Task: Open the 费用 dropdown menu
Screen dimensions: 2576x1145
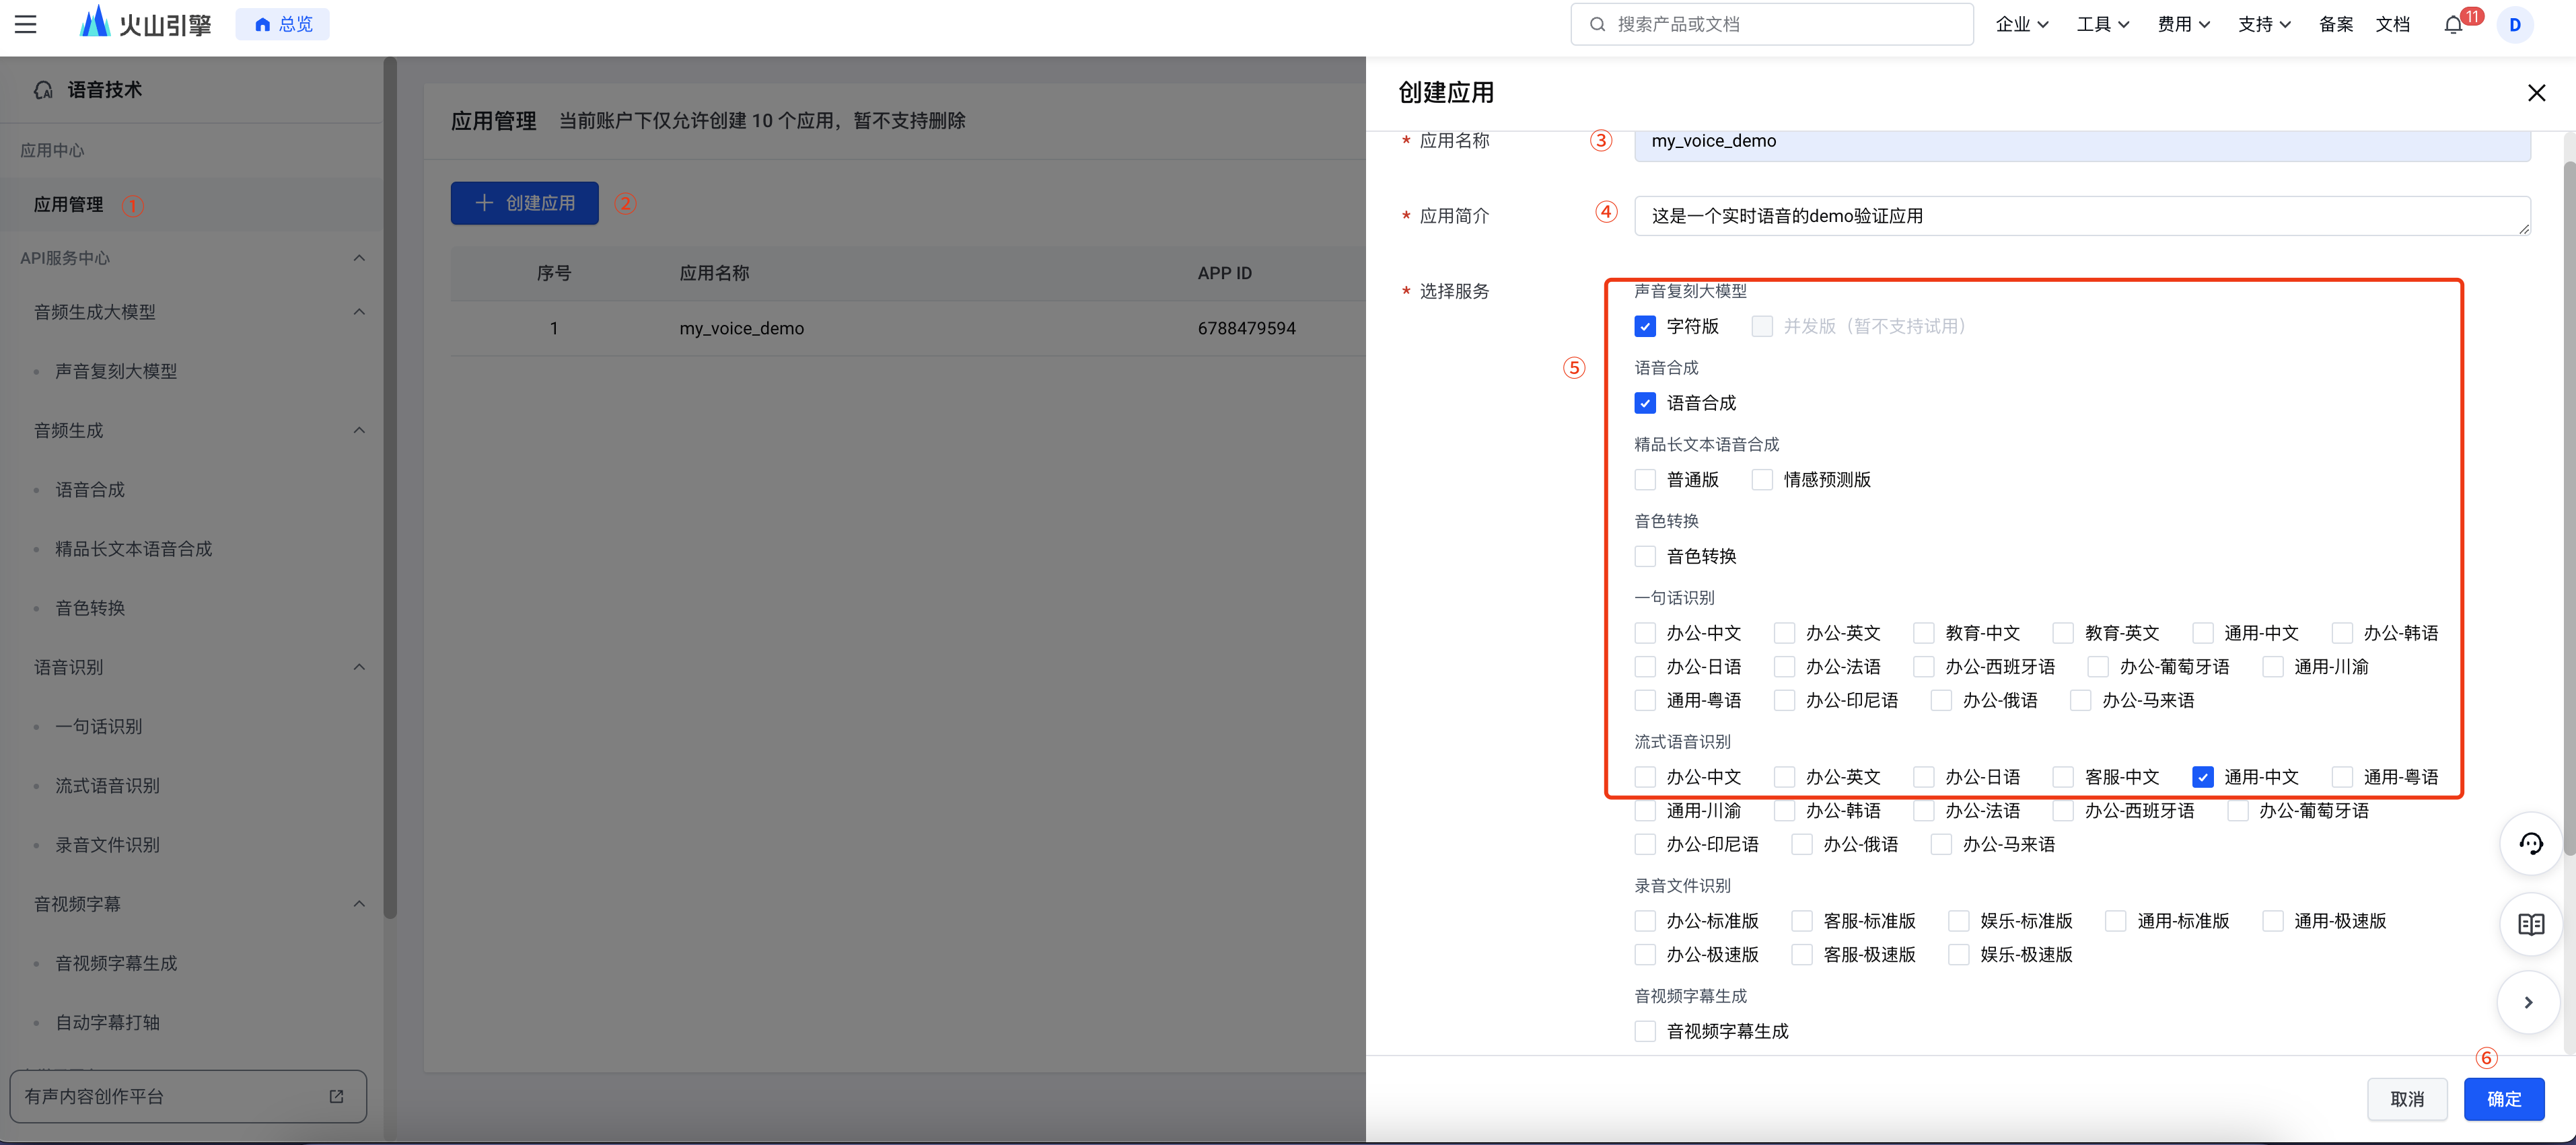Action: [2182, 25]
